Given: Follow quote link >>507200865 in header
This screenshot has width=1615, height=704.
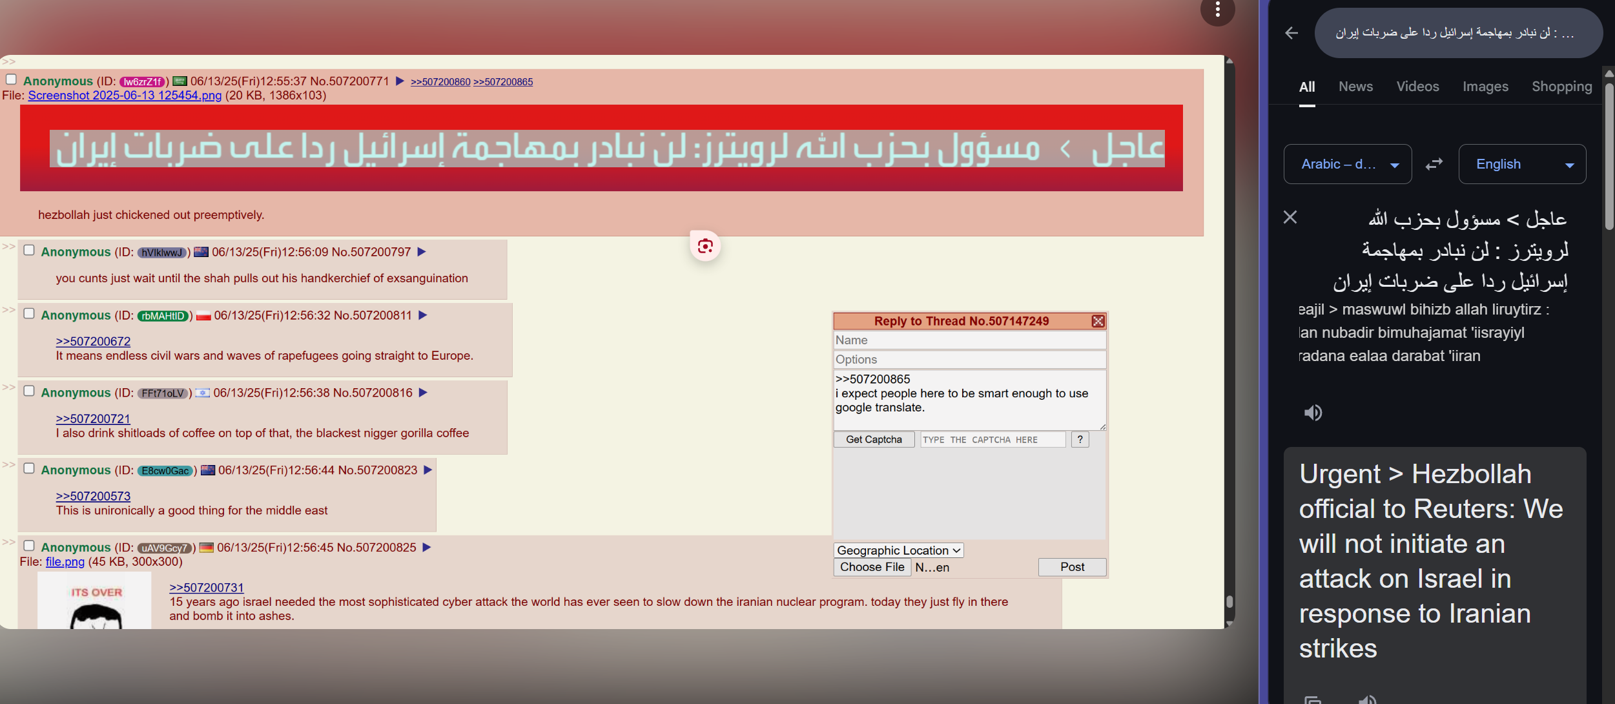Looking at the screenshot, I should coord(503,82).
